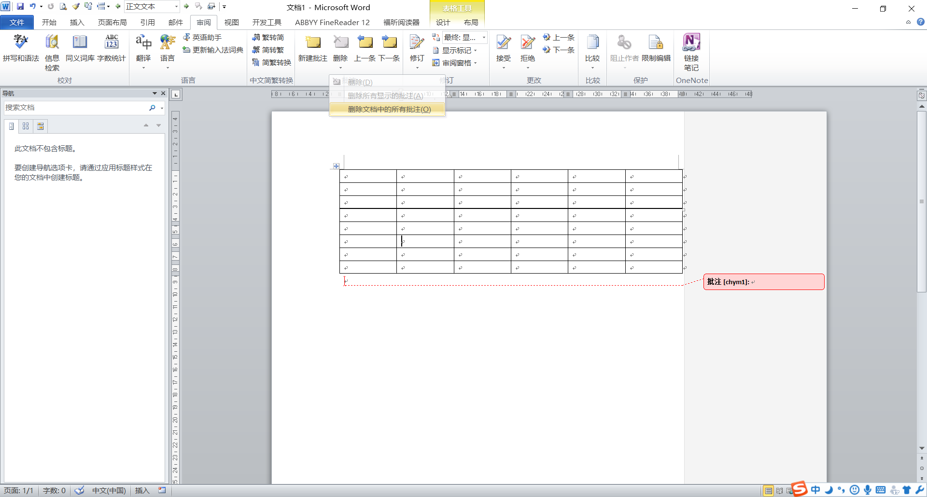Viewport: 927px width, 497px height.
Task: Go to previous change in 更改 group
Action: 559,37
